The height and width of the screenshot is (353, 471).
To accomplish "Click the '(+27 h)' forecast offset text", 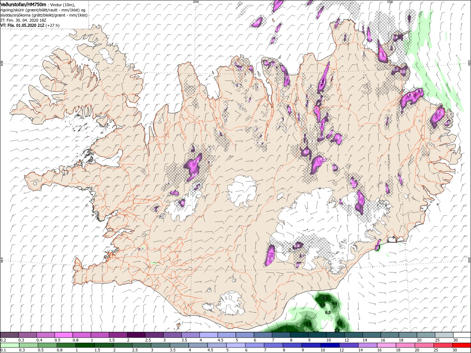I will click(x=53, y=25).
